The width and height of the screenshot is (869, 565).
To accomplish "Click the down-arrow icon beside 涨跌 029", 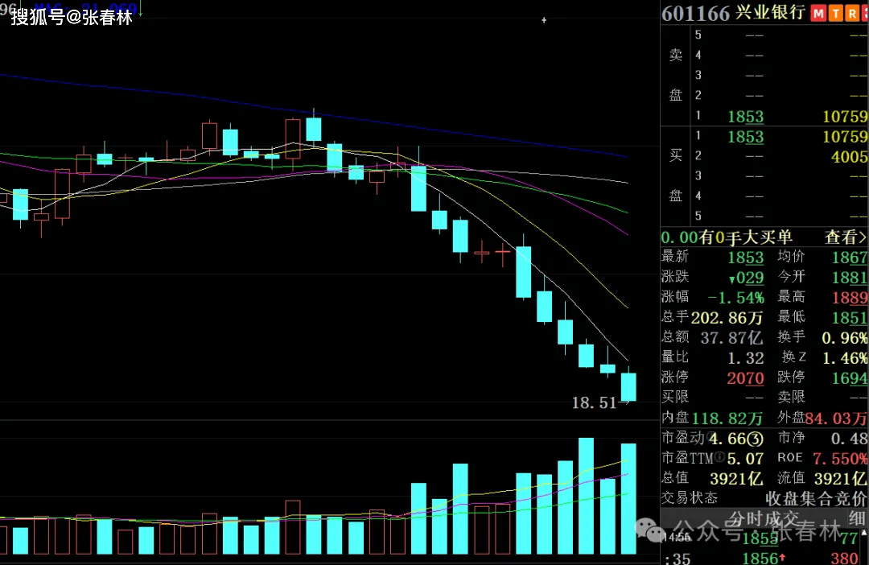I will [731, 278].
